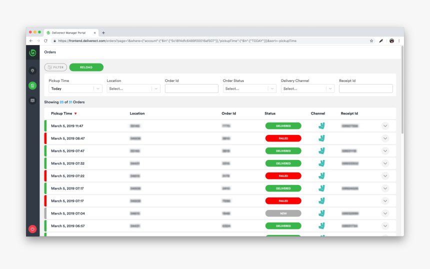The width and height of the screenshot is (430, 269).
Task: Click the Deliveroo channel icon for 07:04 order
Action: tap(321, 213)
